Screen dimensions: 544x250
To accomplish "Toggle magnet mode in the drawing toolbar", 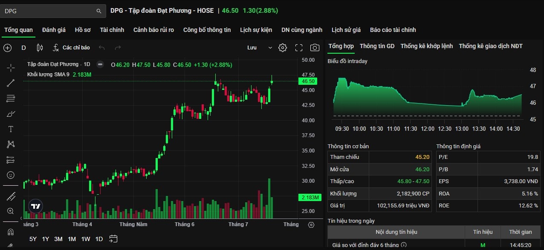I will pyautogui.click(x=11, y=232).
